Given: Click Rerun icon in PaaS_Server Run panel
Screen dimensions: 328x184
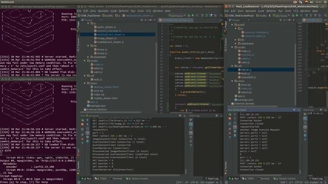Looking at the screenshot, I should click(x=83, y=120).
